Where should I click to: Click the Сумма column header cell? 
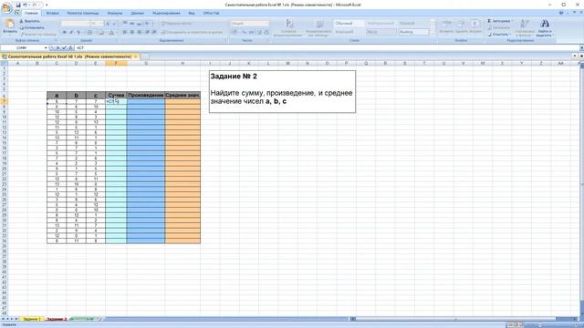coord(116,95)
